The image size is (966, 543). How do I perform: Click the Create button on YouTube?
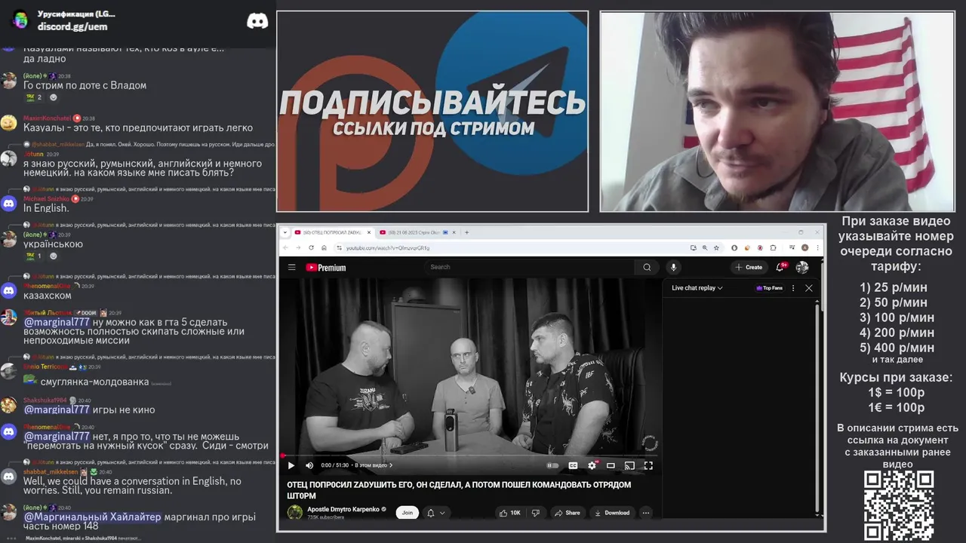click(749, 267)
